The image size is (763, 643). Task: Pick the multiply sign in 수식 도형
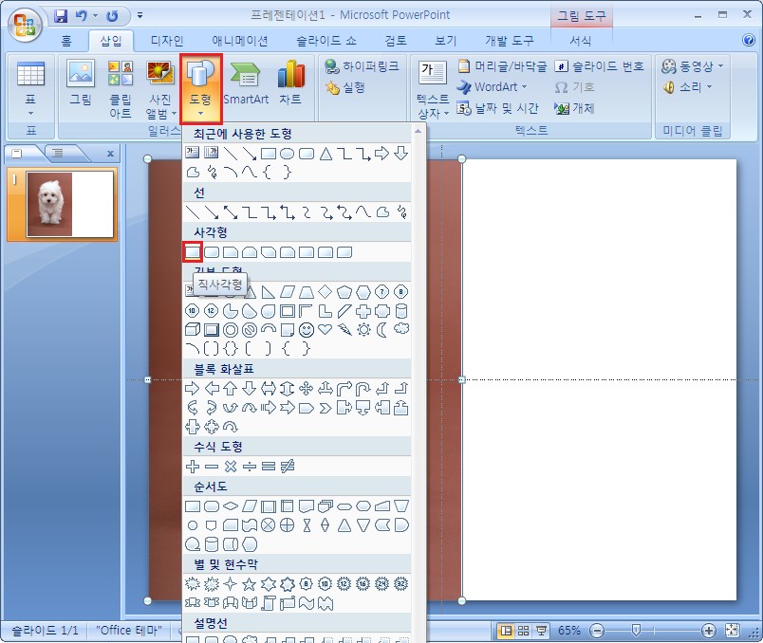(231, 467)
